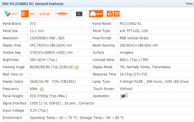Click the IVO M121GNX2 R1 General Features heading
Image resolution: width=194 pixels, height=122 pixels.
33,4
